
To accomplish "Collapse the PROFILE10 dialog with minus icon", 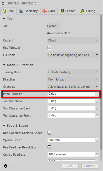I will pyautogui.click(x=3, y=4).
